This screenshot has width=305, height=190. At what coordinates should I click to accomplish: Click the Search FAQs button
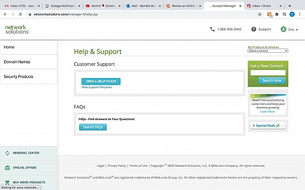tap(93, 127)
